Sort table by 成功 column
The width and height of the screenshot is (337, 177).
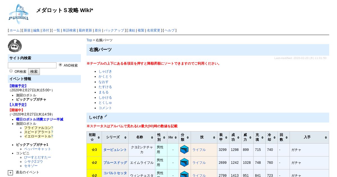[x=235, y=137]
